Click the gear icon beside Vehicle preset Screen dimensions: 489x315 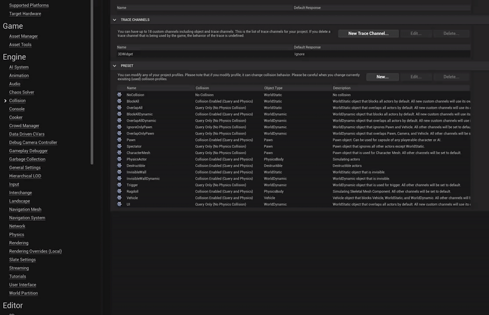[119, 198]
